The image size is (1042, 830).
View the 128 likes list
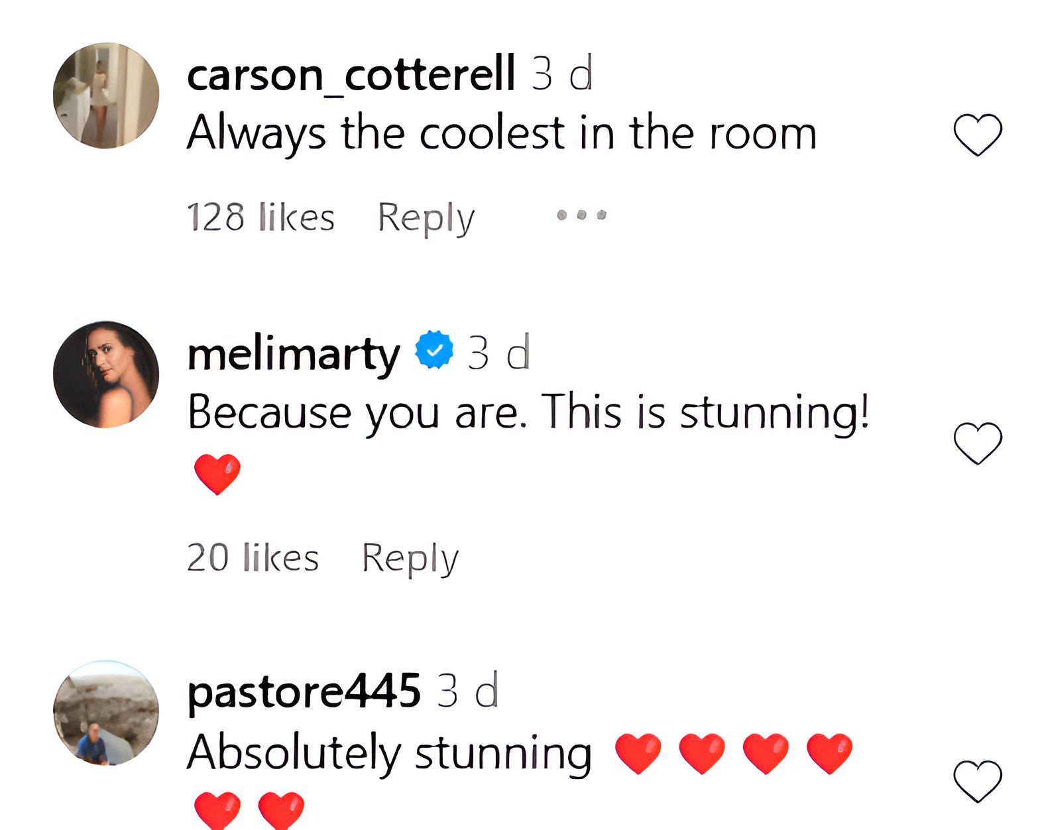click(260, 217)
